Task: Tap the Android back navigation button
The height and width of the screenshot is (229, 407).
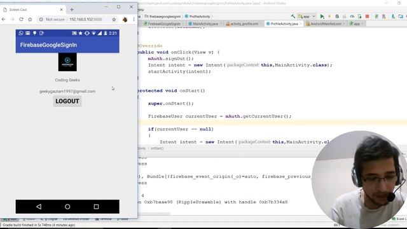Action: [x=39, y=206]
